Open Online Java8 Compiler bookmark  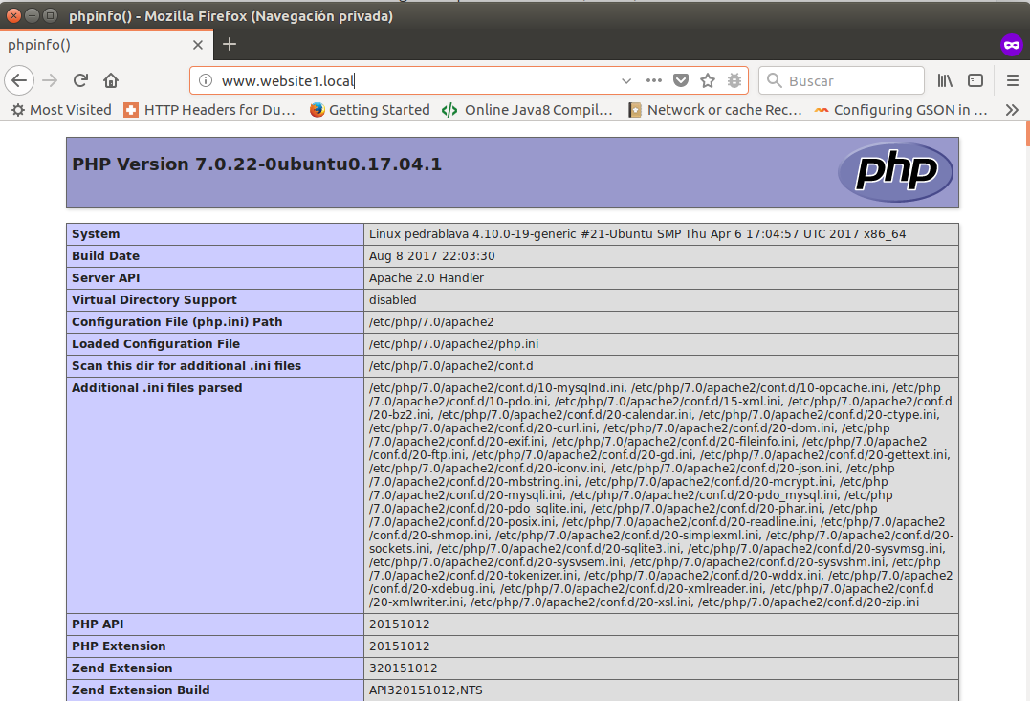(527, 110)
